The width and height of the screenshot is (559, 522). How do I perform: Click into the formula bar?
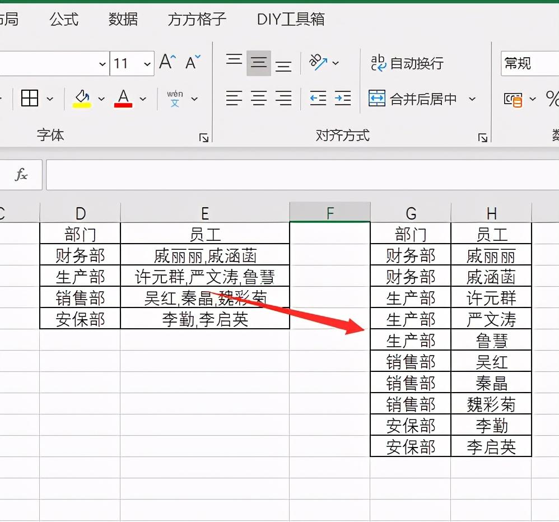302,175
